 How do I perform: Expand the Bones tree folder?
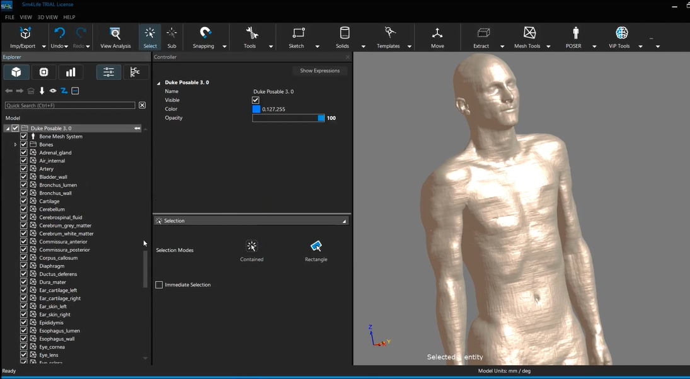[15, 145]
